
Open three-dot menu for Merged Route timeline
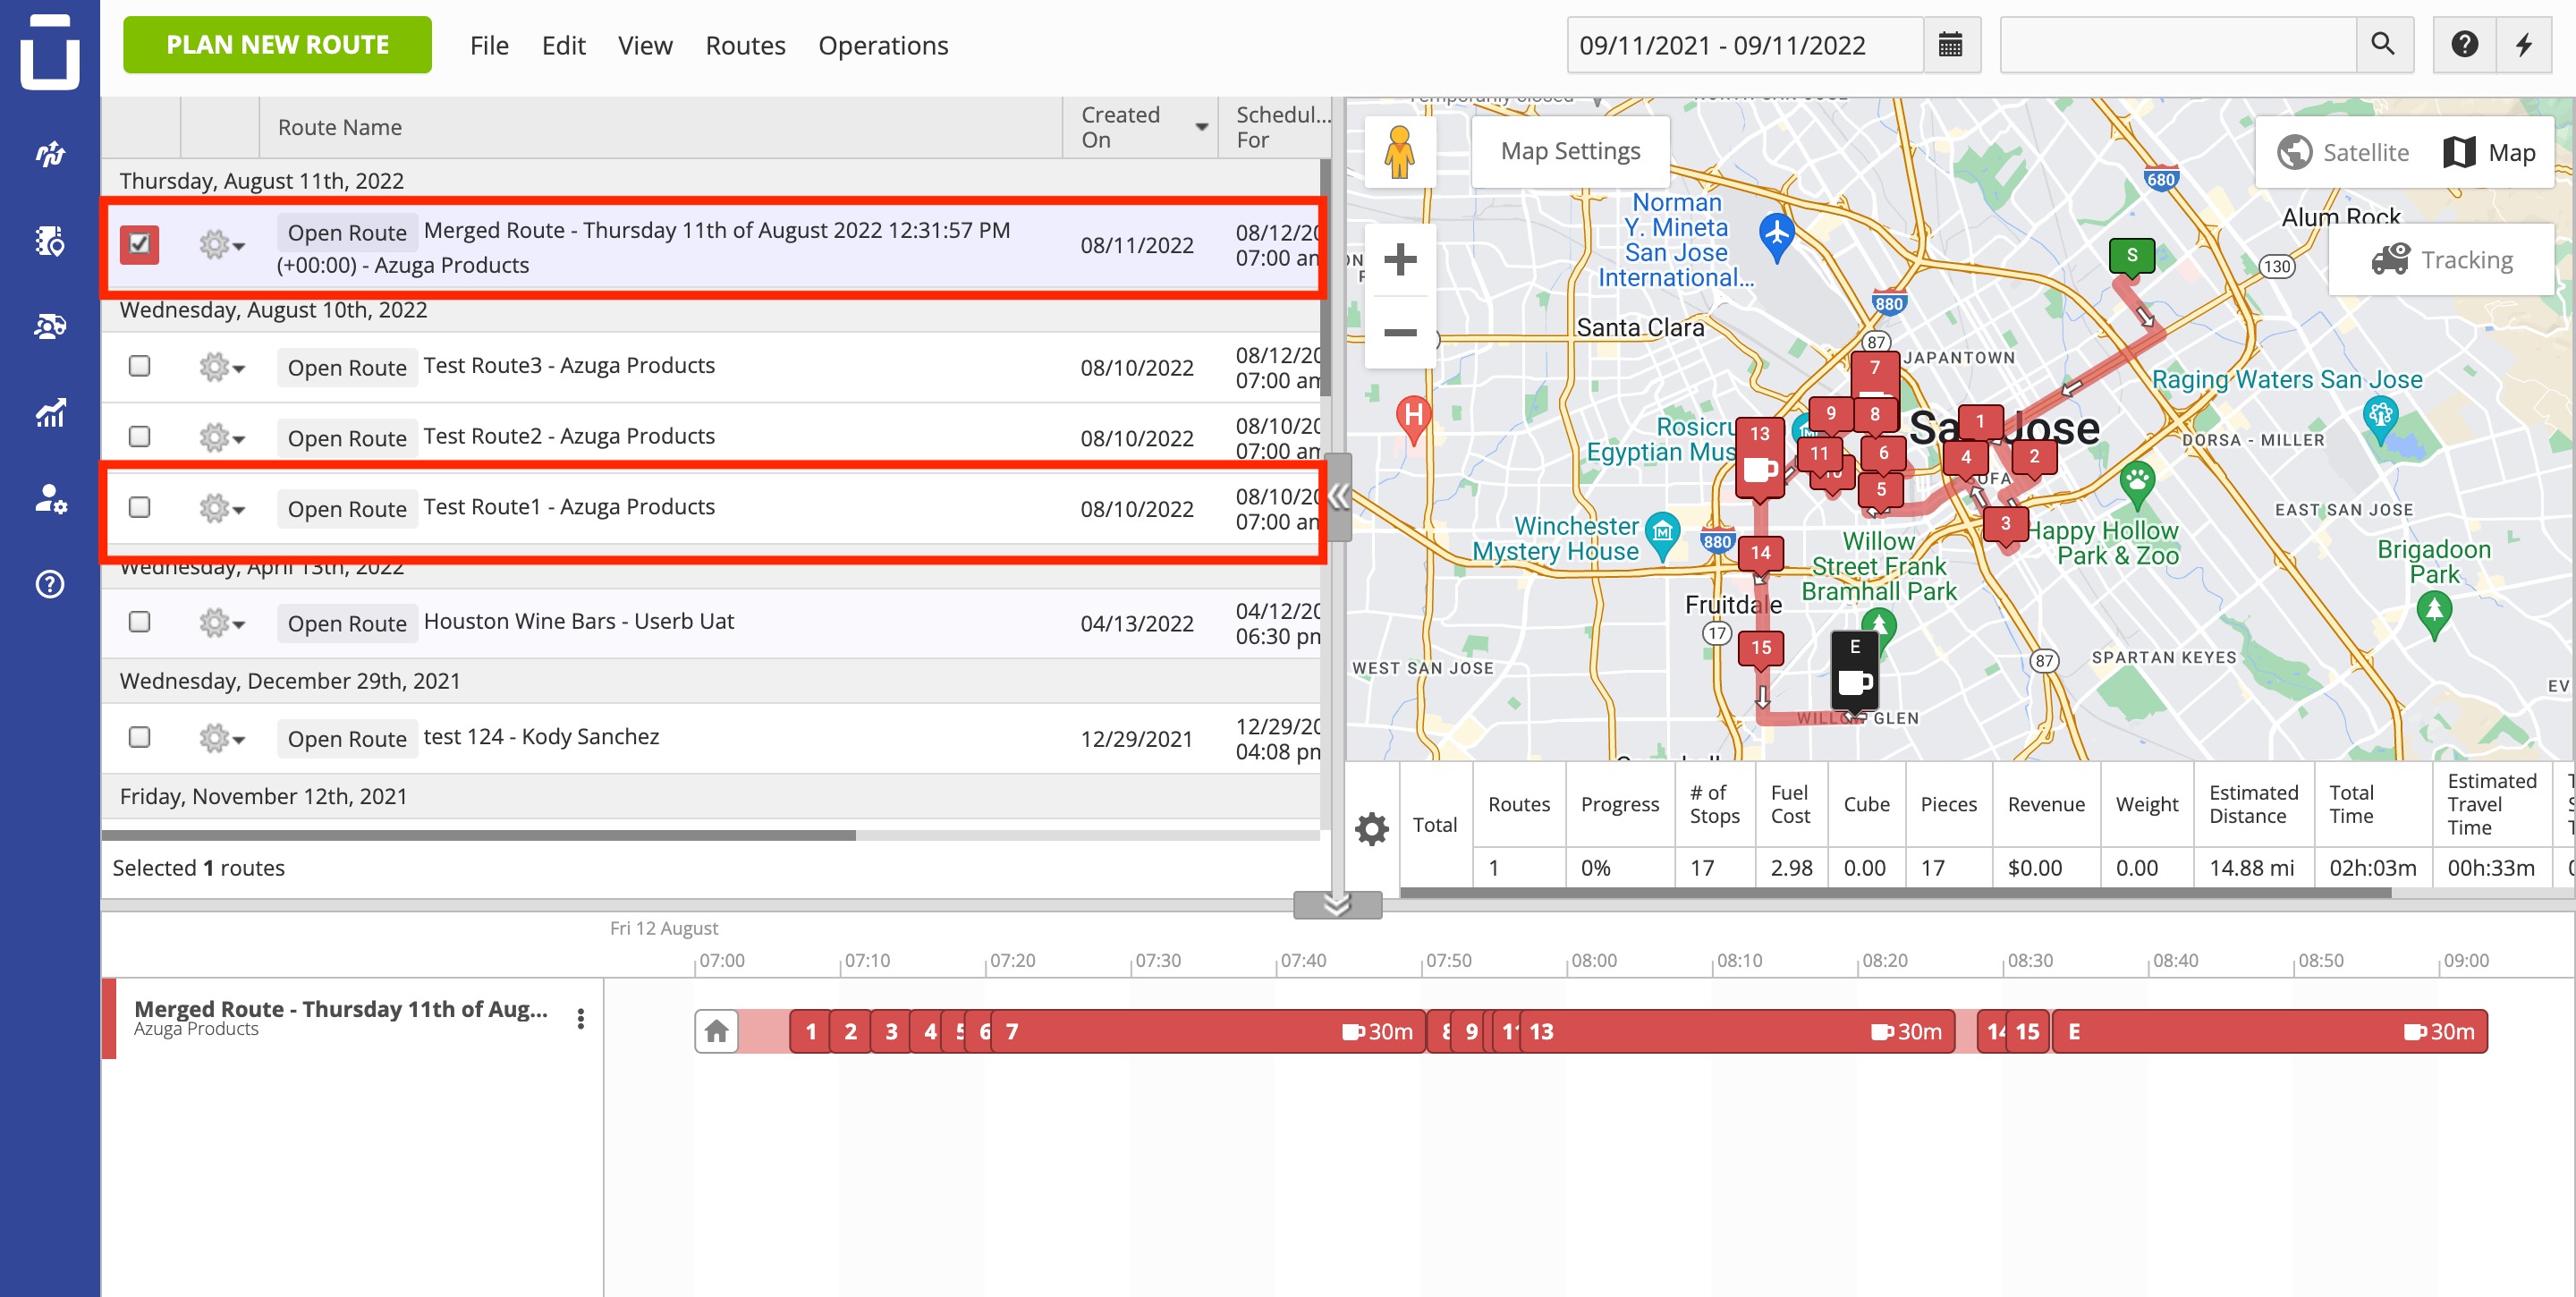[581, 1019]
